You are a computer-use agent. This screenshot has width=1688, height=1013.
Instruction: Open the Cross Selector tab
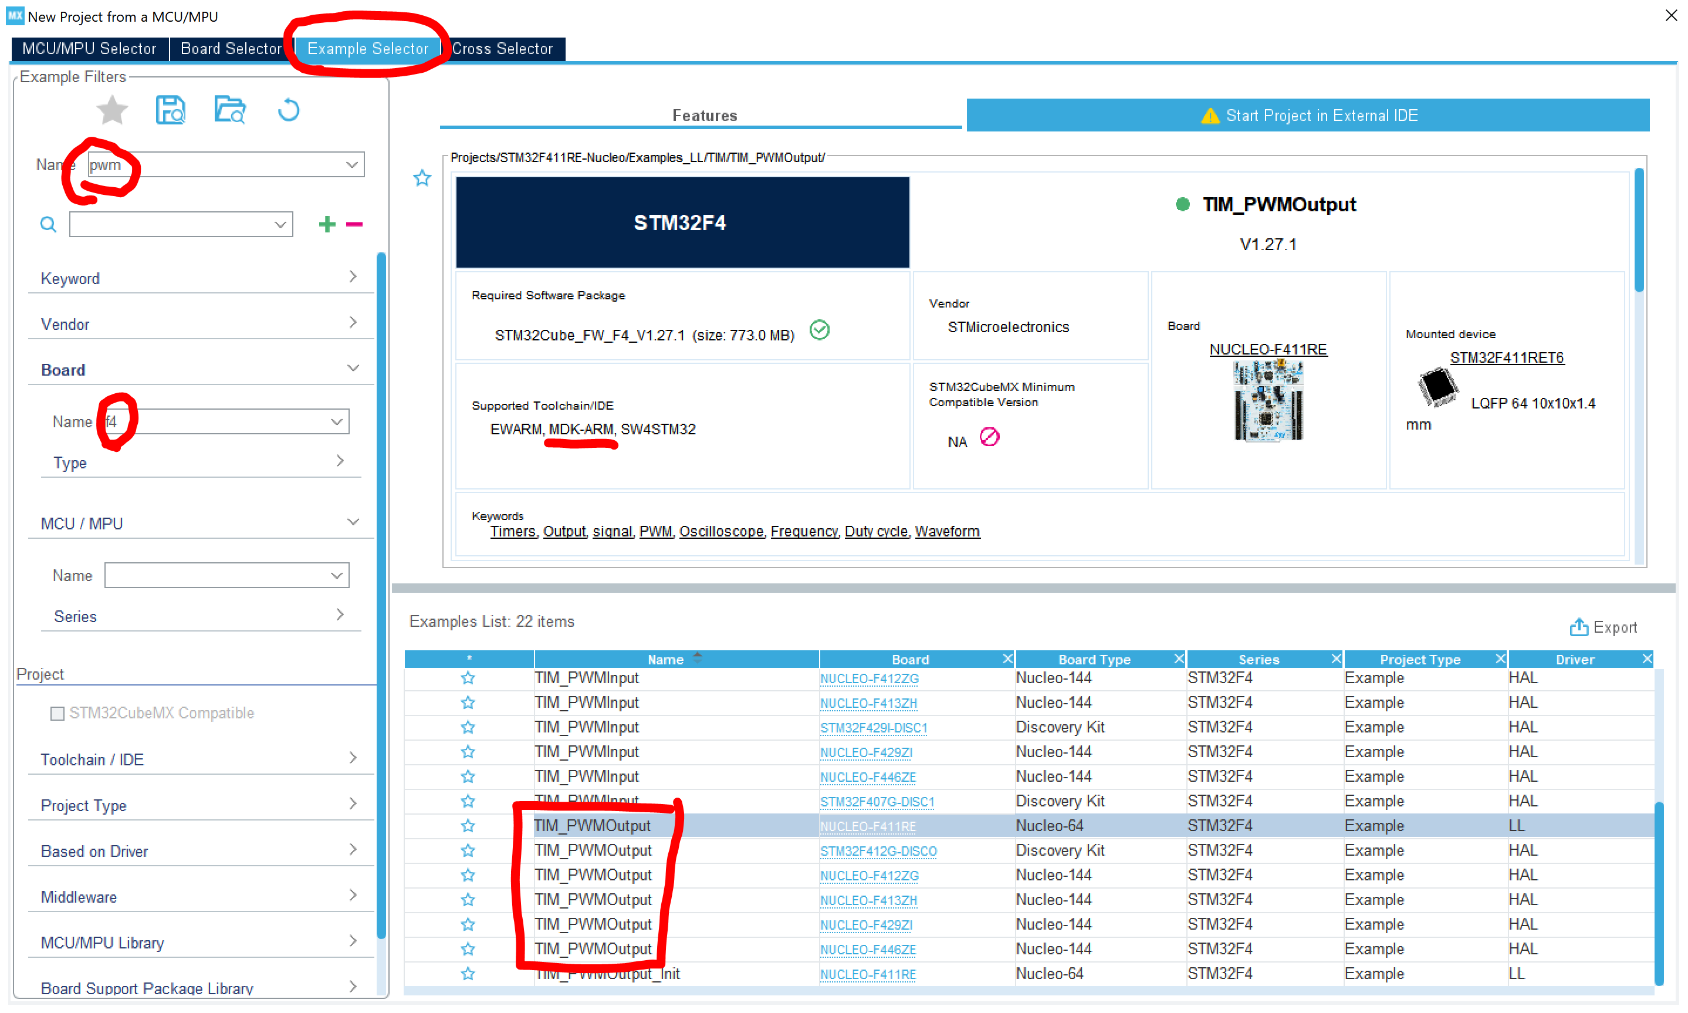(502, 49)
